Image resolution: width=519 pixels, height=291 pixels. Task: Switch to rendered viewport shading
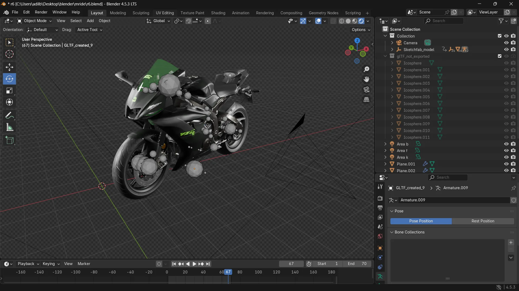tap(361, 21)
